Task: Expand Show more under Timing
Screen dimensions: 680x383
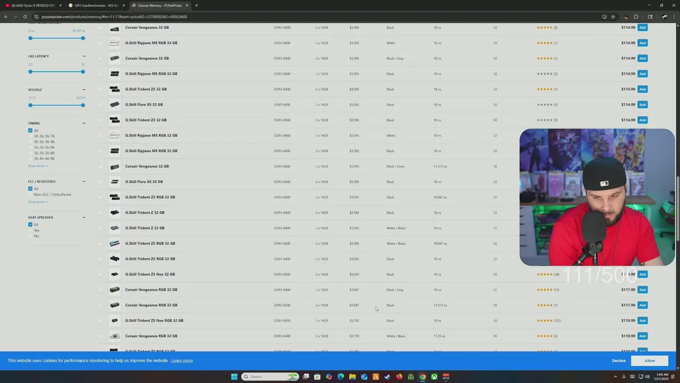Action: [x=38, y=166]
